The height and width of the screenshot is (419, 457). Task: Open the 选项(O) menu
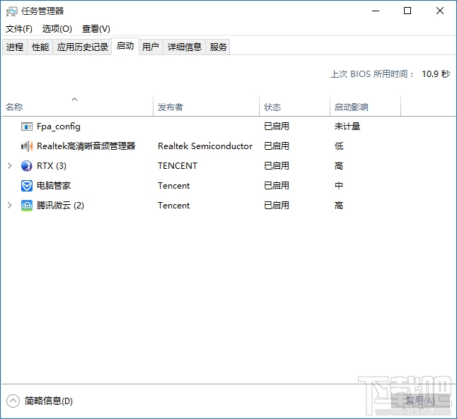pos(57,29)
